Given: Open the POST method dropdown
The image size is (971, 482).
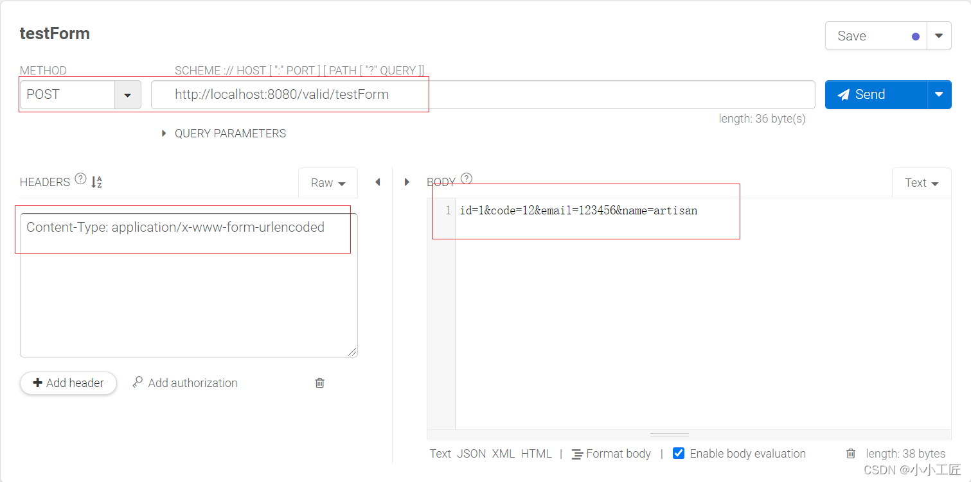Looking at the screenshot, I should tap(127, 94).
